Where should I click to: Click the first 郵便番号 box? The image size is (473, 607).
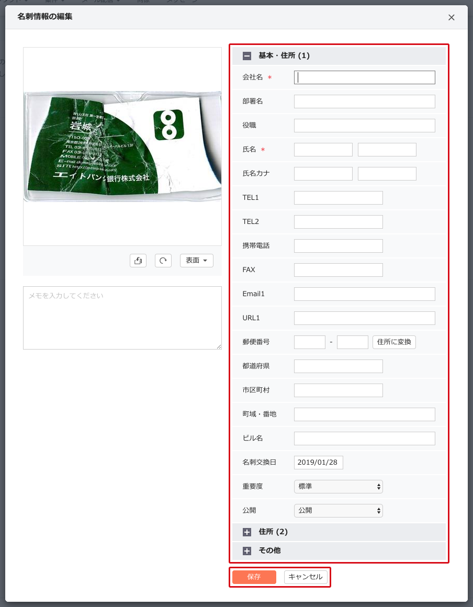coord(310,342)
